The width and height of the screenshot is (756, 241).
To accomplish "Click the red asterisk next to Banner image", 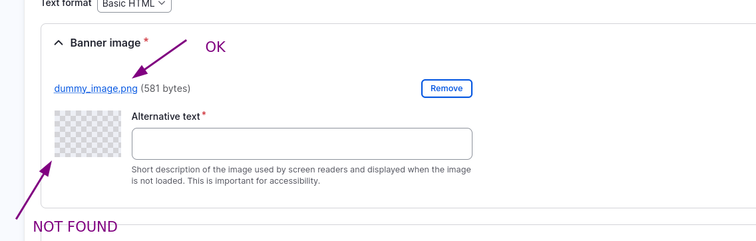I will click(x=146, y=40).
